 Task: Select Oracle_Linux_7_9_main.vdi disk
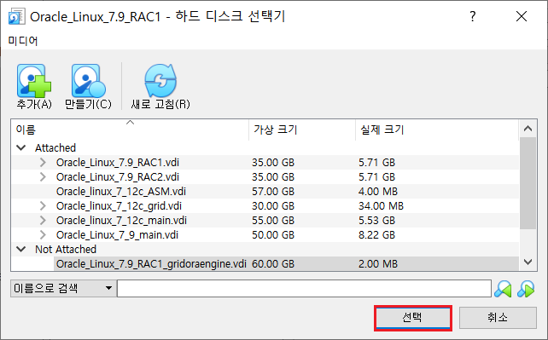click(x=117, y=234)
